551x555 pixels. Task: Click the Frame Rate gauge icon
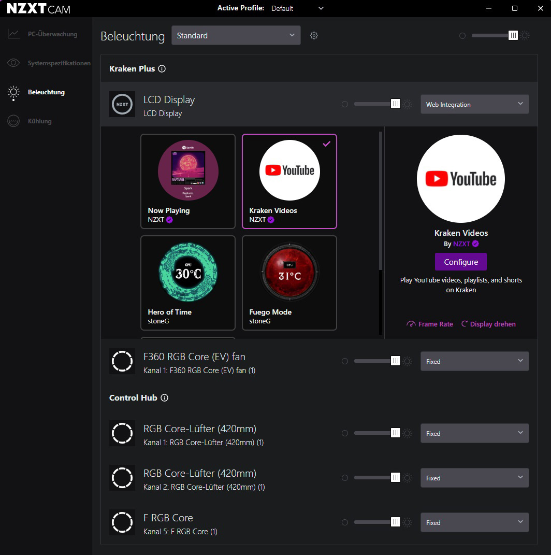(411, 324)
